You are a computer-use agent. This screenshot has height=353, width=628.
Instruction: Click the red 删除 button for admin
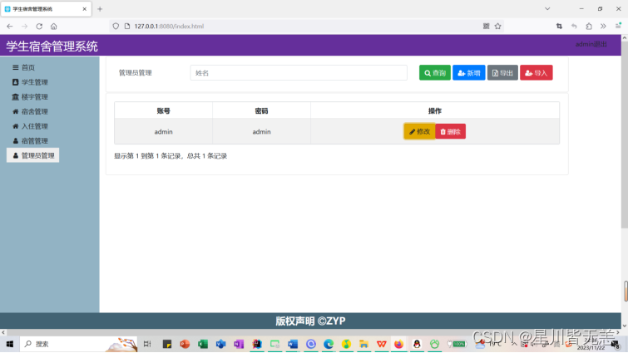(x=451, y=131)
